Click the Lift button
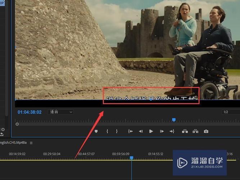The image size is (240, 180). tap(185, 131)
